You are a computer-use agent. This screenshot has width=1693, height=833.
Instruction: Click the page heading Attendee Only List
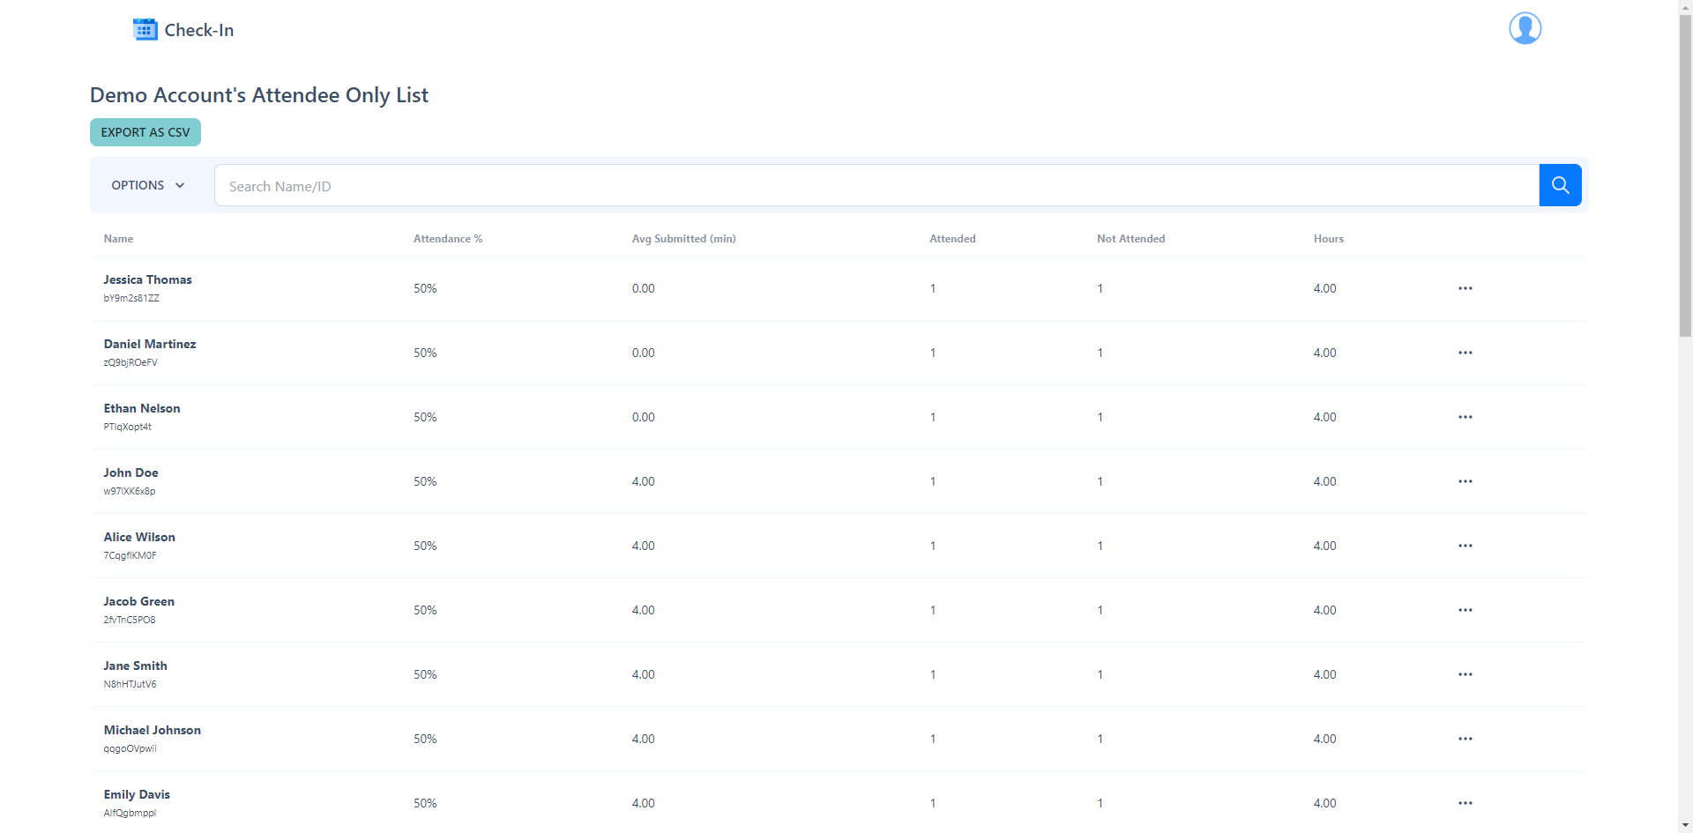259,95
